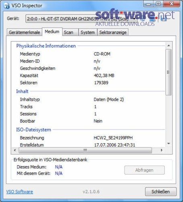Open the Gerät device dropdown
The image size is (183, 202).
tap(81, 19)
